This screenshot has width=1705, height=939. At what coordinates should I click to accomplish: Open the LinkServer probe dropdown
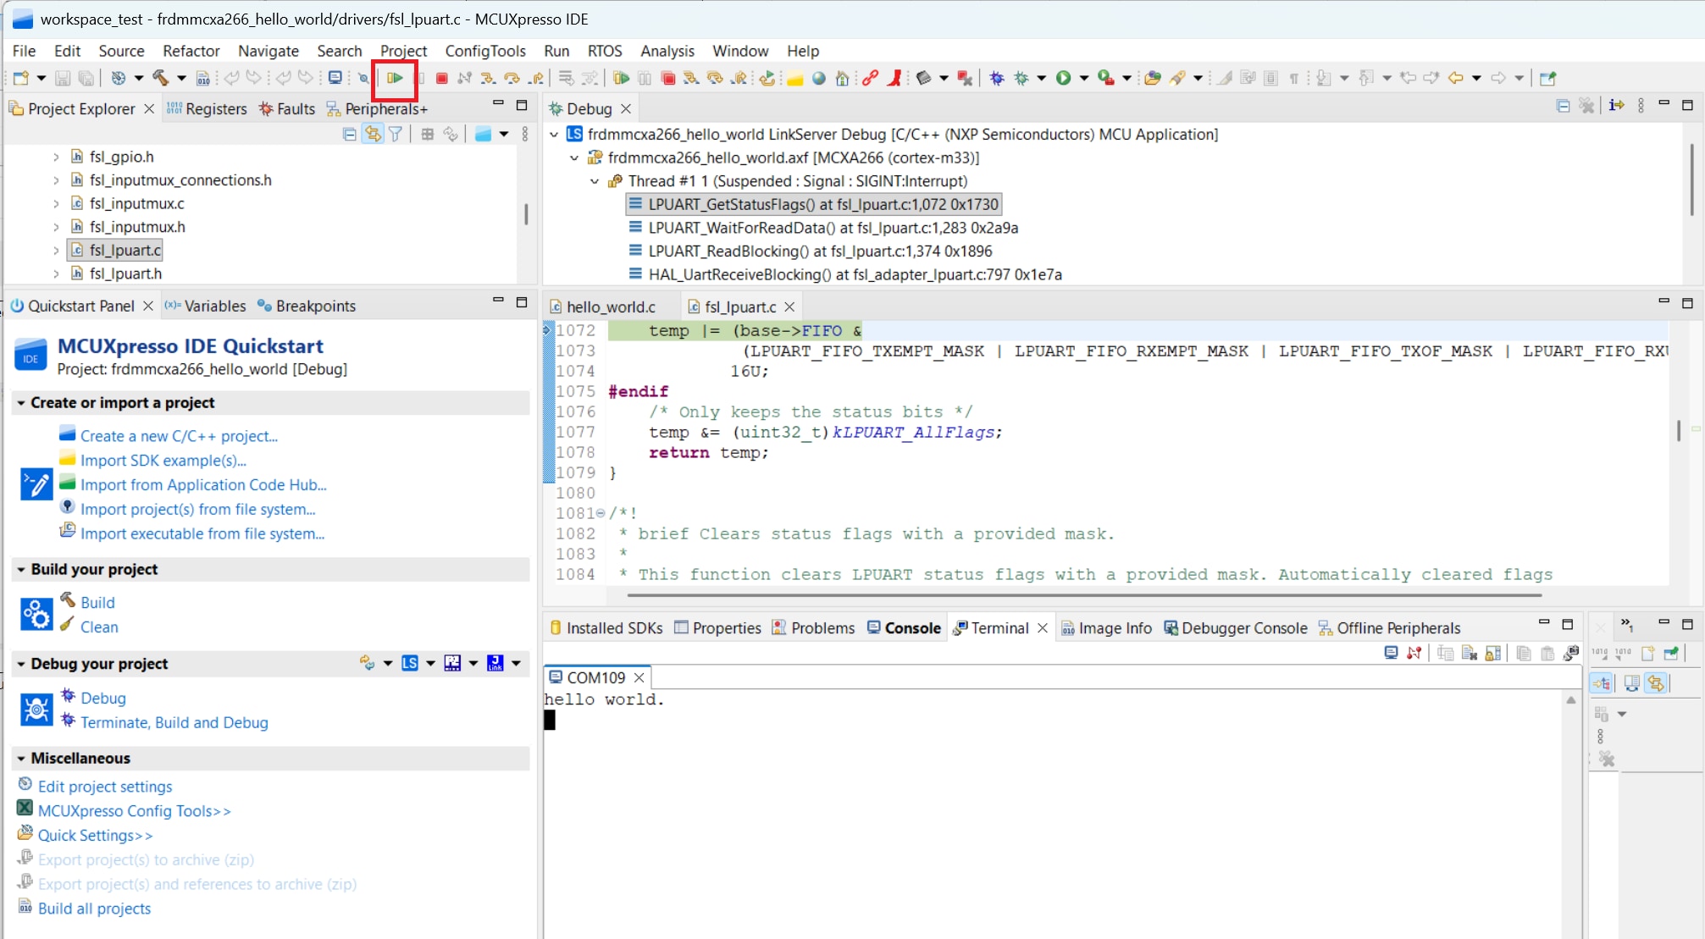(431, 663)
